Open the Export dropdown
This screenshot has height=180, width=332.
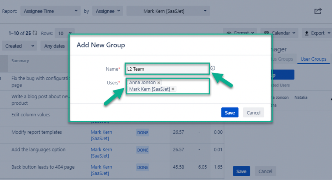point(317,33)
